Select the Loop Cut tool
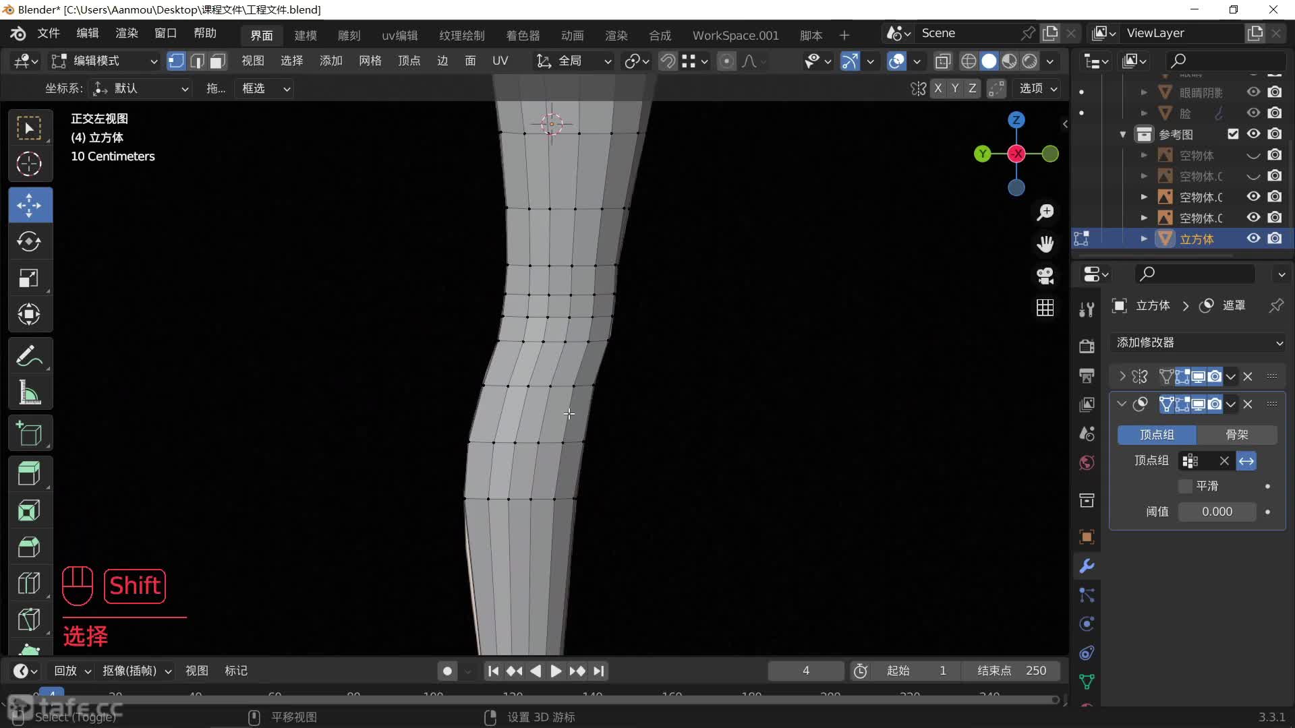This screenshot has width=1295, height=728. click(x=30, y=583)
